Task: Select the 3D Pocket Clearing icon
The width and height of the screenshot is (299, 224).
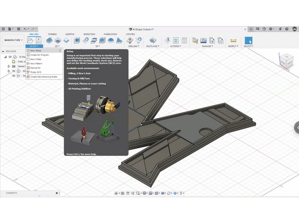Action: [x=85, y=40]
